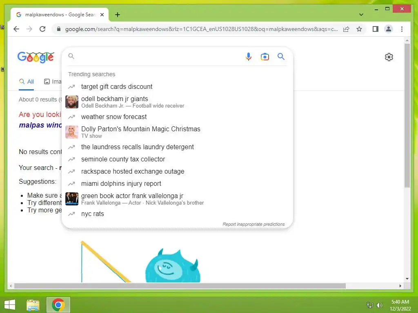
Task: Choose suggestion target gift cards discount
Action: tap(177, 86)
